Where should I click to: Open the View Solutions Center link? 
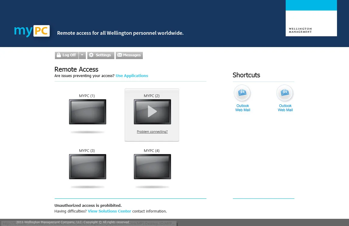(x=109, y=211)
